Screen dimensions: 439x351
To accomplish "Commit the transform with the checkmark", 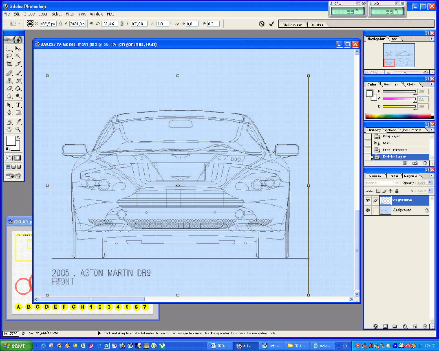I will pyautogui.click(x=271, y=24).
